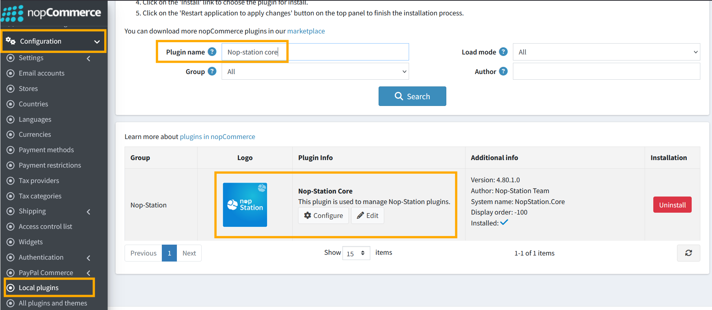Click the Search button

click(412, 96)
